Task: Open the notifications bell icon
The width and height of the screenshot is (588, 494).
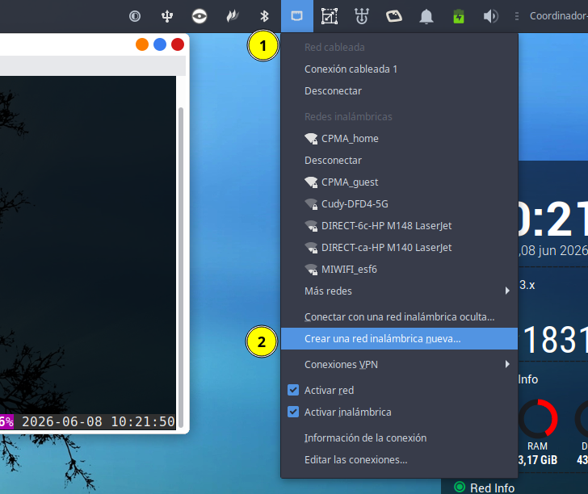Action: 426,16
